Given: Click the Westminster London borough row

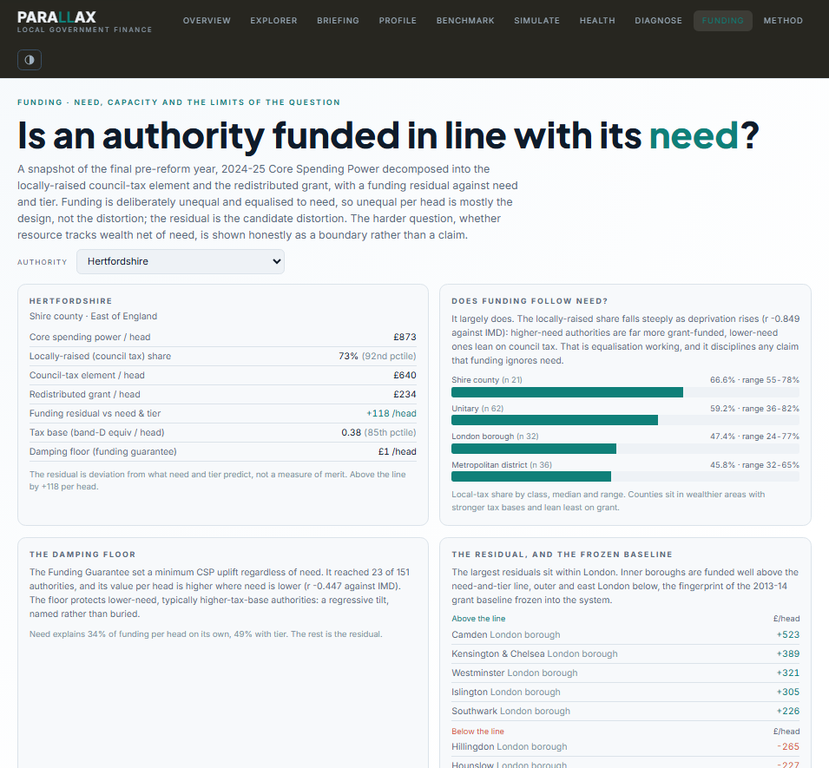Looking at the screenshot, I should point(626,673).
